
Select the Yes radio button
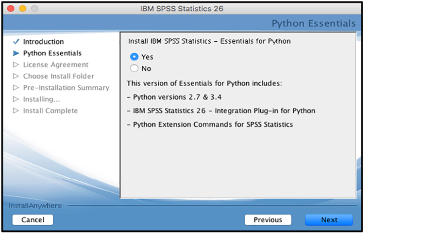[x=134, y=57]
